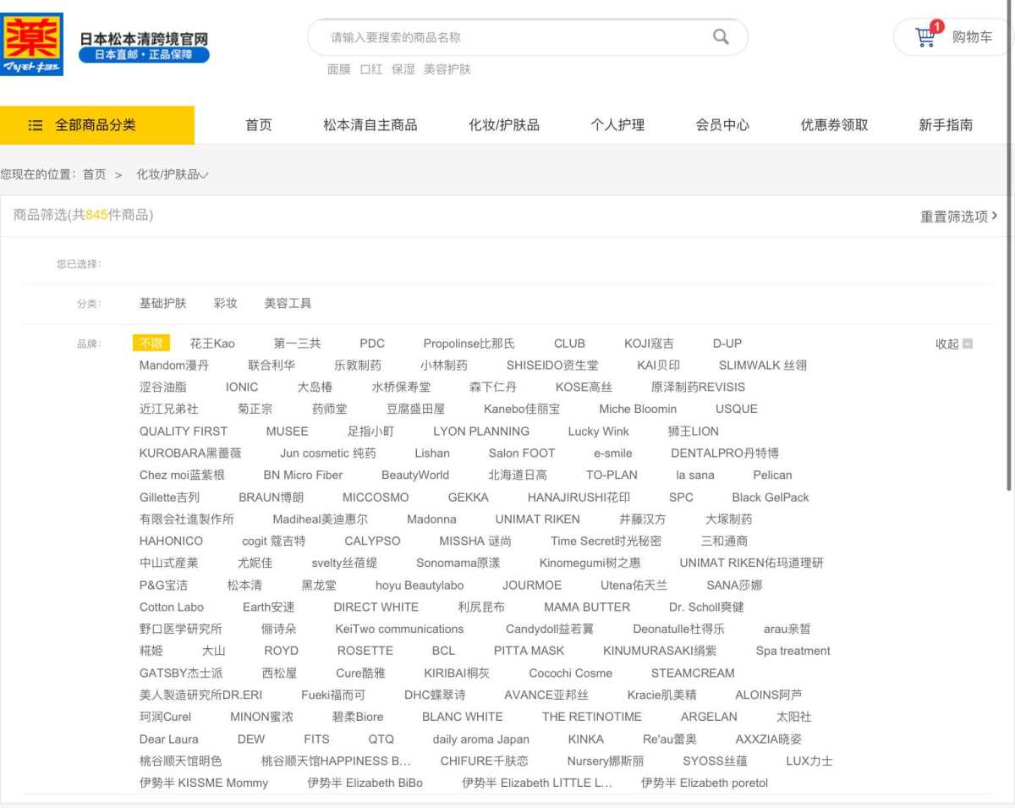Click the Matsumoto Kiyoshi logo
This screenshot has width=1015, height=808.
(32, 44)
